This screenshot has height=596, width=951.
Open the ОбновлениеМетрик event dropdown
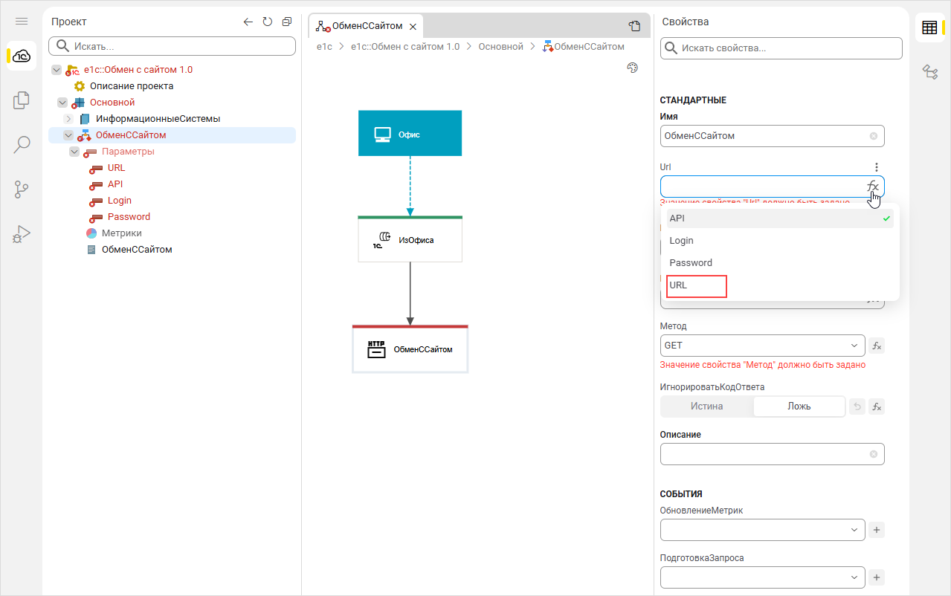pos(762,530)
